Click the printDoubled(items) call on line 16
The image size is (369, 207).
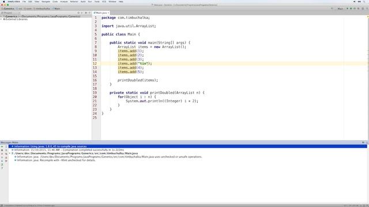(x=138, y=80)
